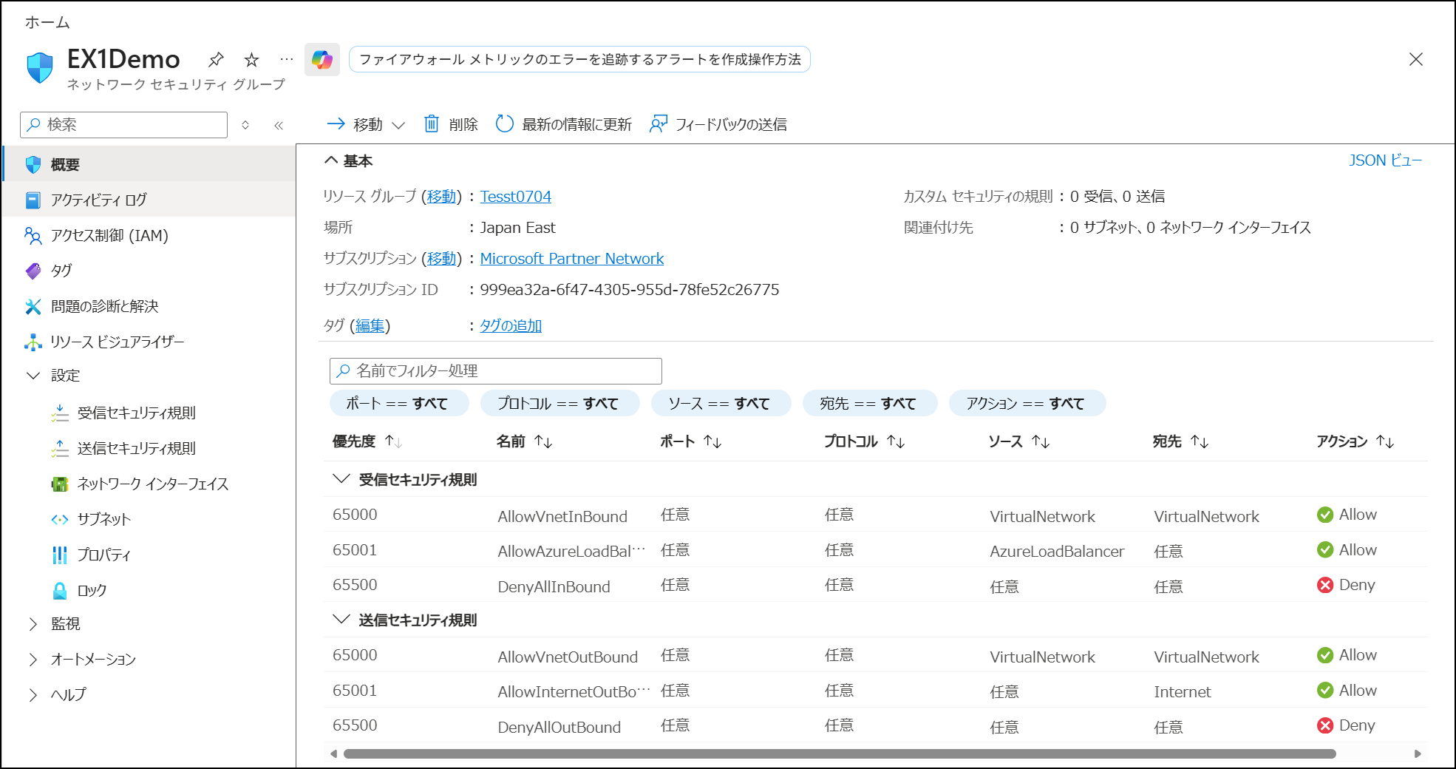Collapse the 受信セキュリティ規則 group
The height and width of the screenshot is (769, 1456).
coord(341,479)
